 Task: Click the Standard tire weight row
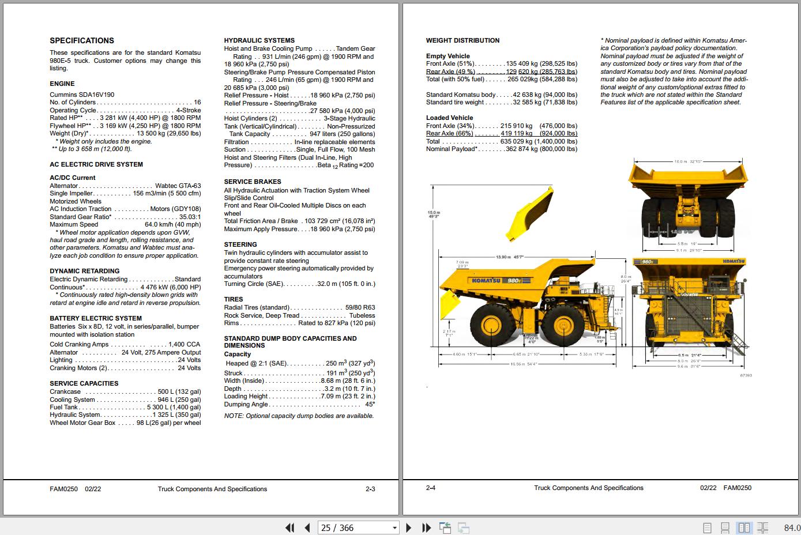pyautogui.click(x=502, y=102)
